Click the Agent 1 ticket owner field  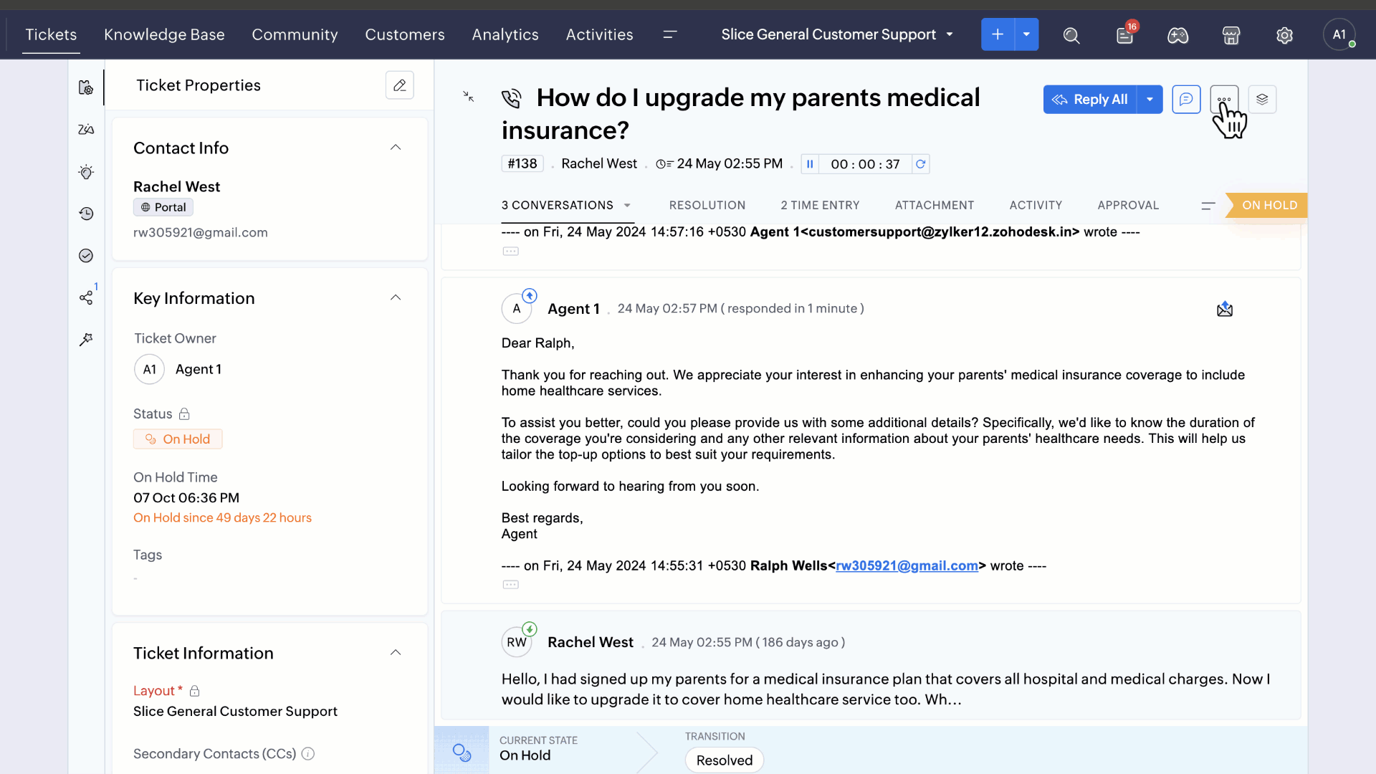(x=178, y=369)
